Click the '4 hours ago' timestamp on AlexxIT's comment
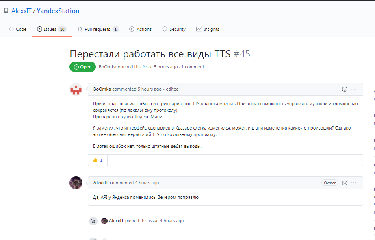The width and height of the screenshot is (375, 240). pos(147,183)
